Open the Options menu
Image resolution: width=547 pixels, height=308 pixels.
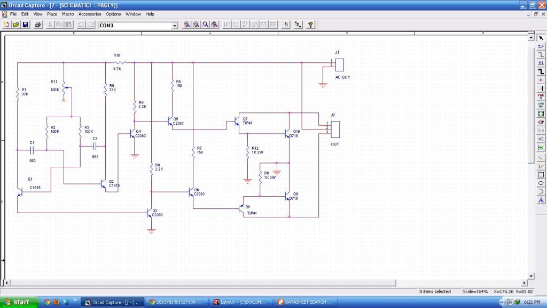pos(113,14)
